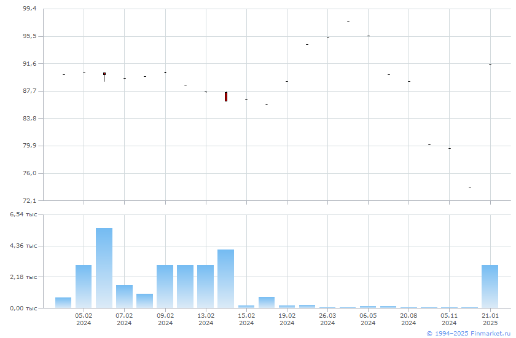
Task: Click the '21.01 2025' date label
Action: (x=490, y=319)
